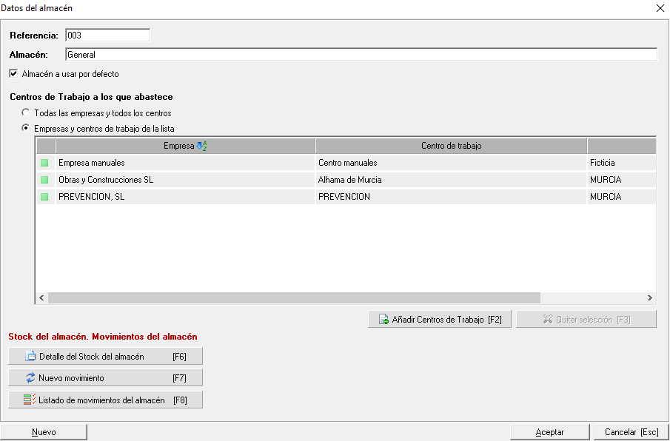Image resolution: width=670 pixels, height=441 pixels.
Task: Click the PREVENCION centro de trabajo cell
Action: (x=451, y=197)
